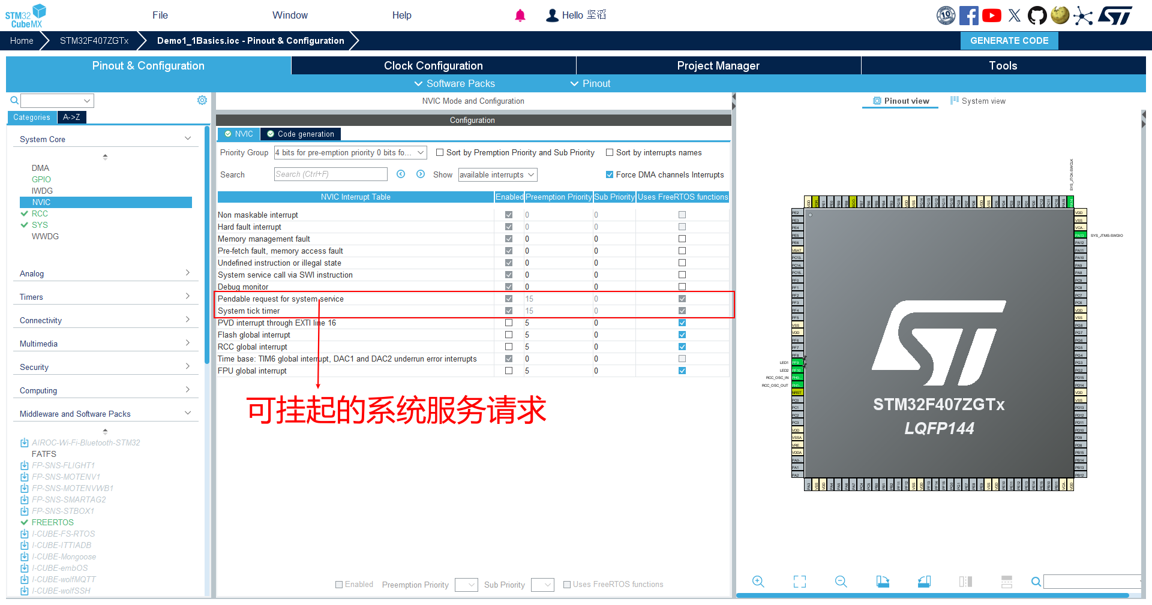Go to Home breadcrumb
This screenshot has height=605, width=1152.
[22, 41]
